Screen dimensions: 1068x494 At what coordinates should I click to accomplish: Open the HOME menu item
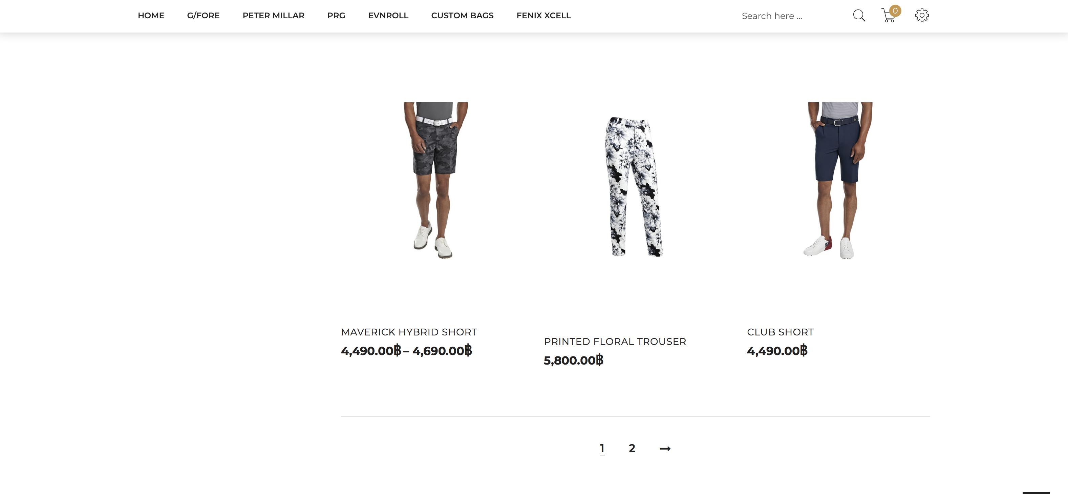(151, 16)
